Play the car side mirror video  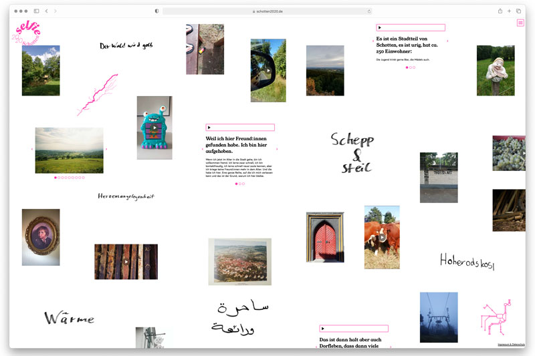coord(268,70)
